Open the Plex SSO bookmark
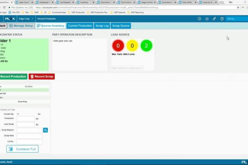Image resolution: width=248 pixels, height=165 pixels. pyautogui.click(x=14, y=12)
